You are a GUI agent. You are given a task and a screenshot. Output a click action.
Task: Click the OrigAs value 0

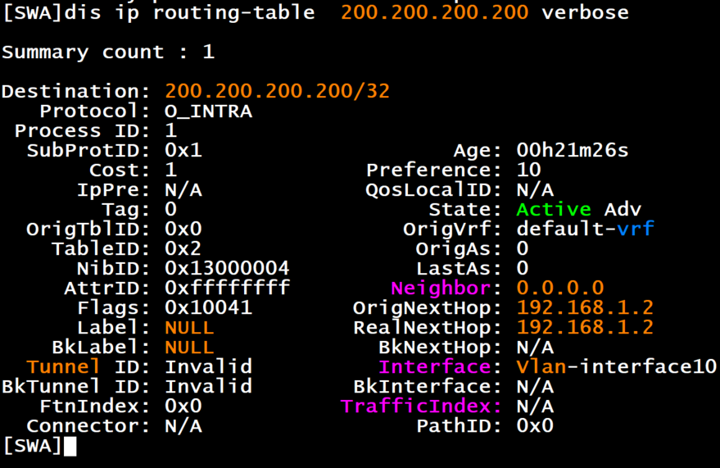tap(523, 248)
